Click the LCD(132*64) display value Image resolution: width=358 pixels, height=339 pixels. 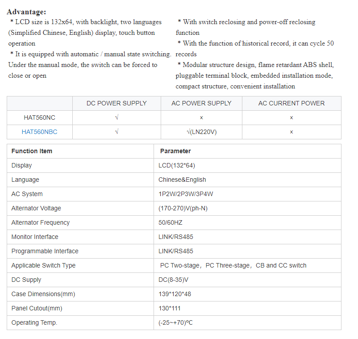click(177, 165)
